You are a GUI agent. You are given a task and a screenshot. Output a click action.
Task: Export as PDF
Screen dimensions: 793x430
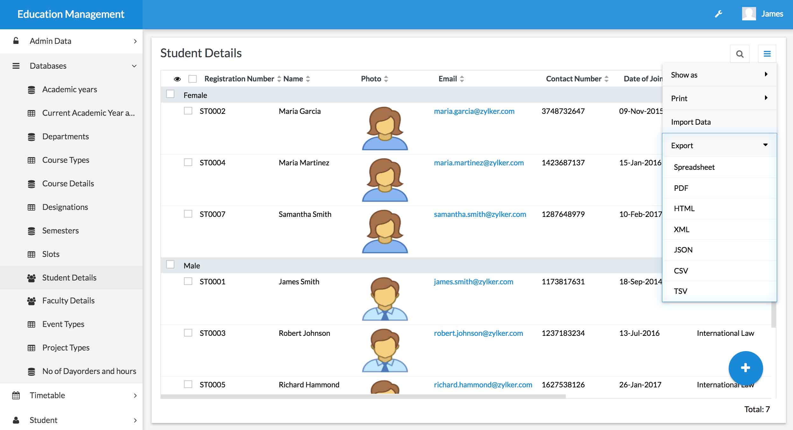click(x=719, y=188)
